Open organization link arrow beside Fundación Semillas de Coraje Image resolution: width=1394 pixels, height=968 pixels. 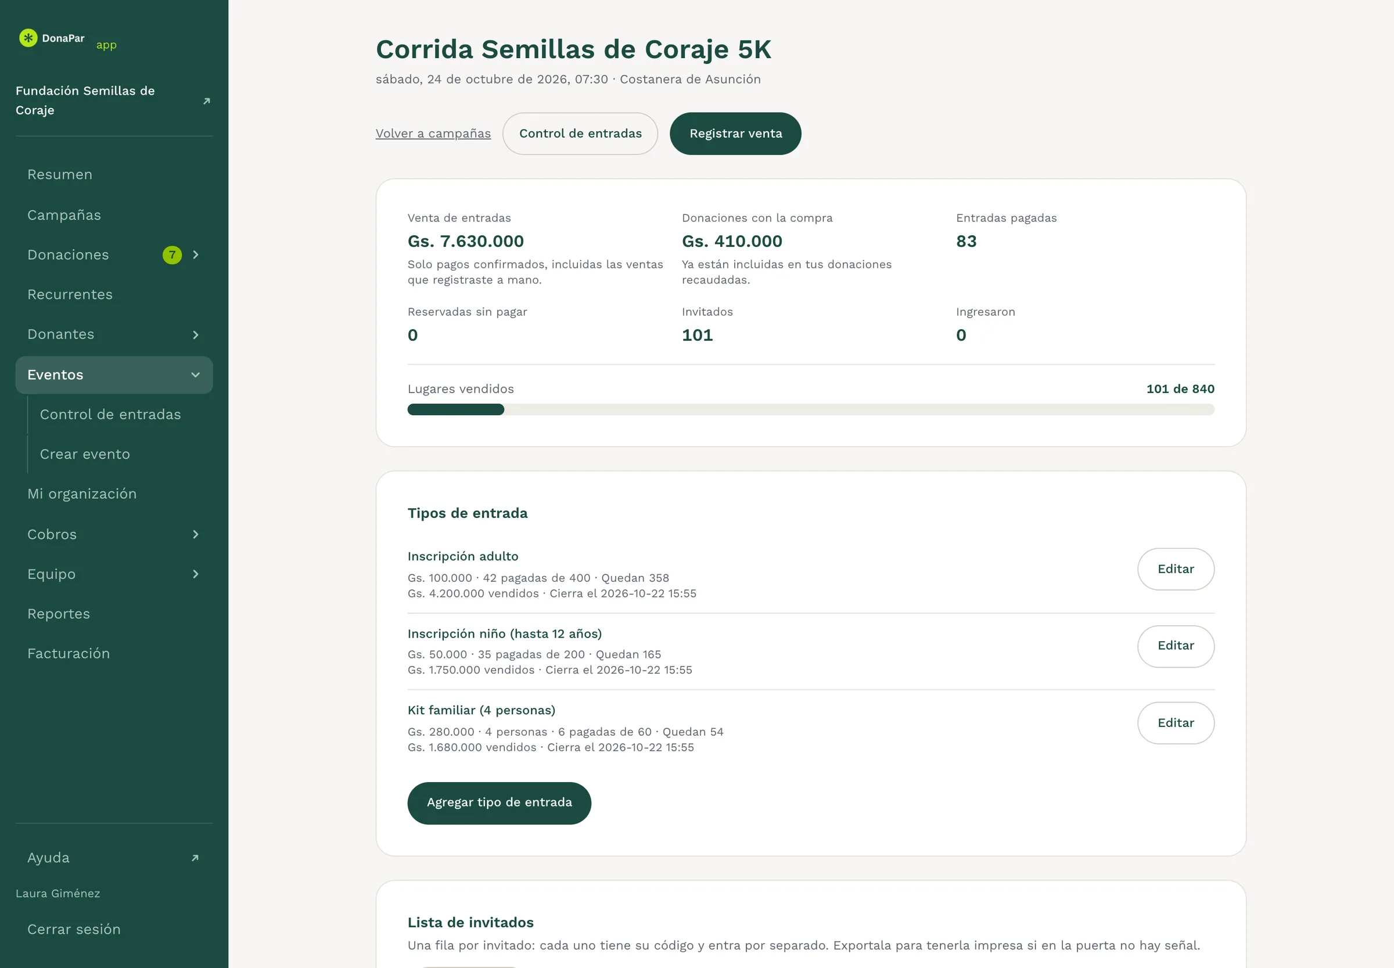coord(206,100)
